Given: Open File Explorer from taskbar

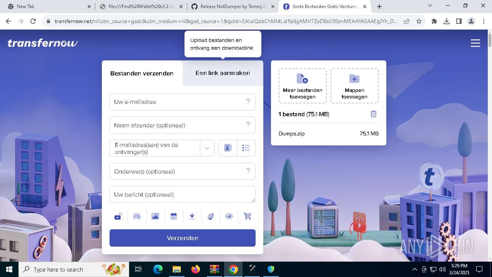Looking at the screenshot, I should click(x=176, y=269).
